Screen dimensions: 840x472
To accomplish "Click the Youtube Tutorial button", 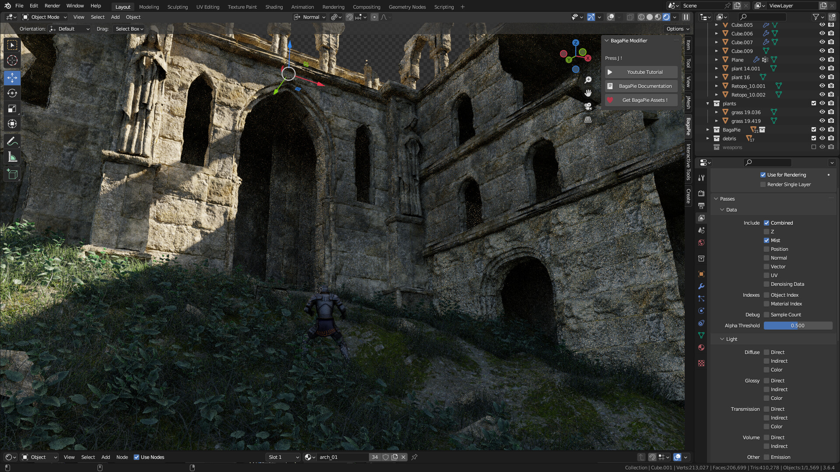I will point(641,72).
